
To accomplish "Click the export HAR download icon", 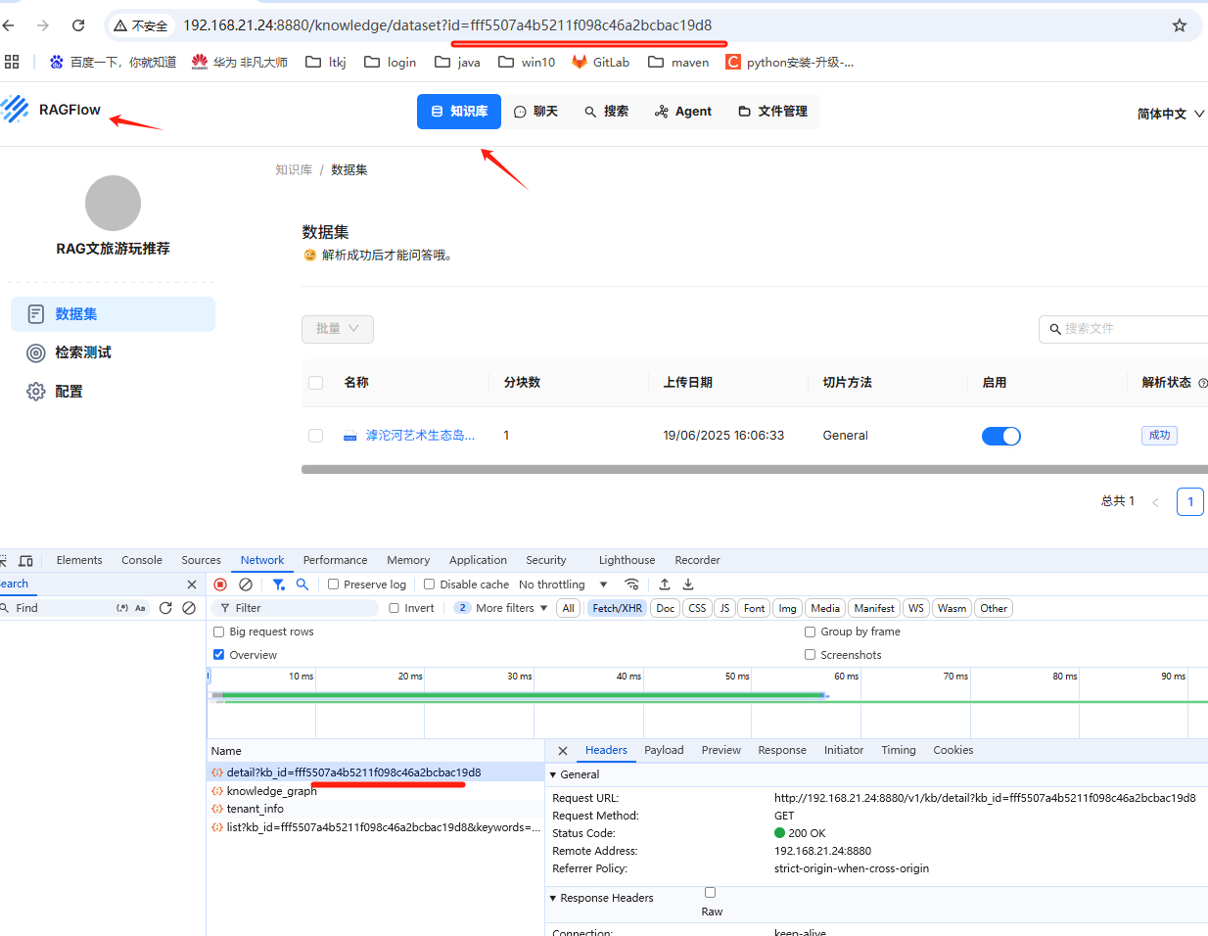I will point(688,585).
